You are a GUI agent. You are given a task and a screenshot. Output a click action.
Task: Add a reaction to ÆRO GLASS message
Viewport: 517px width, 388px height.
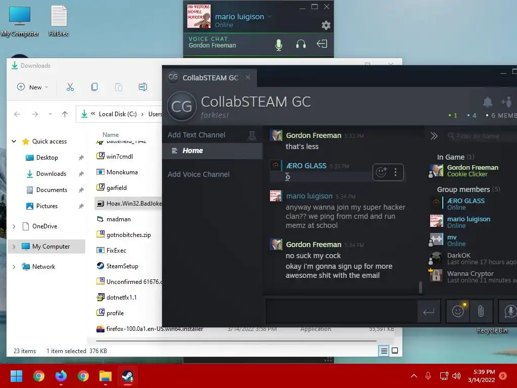click(382, 172)
